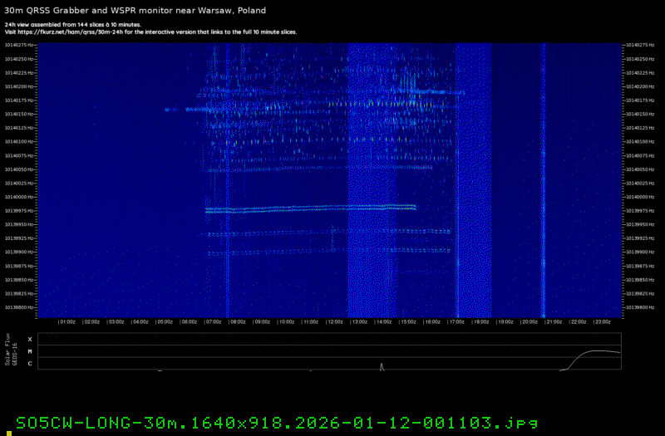Select the 08:00z time axis label

click(x=238, y=322)
